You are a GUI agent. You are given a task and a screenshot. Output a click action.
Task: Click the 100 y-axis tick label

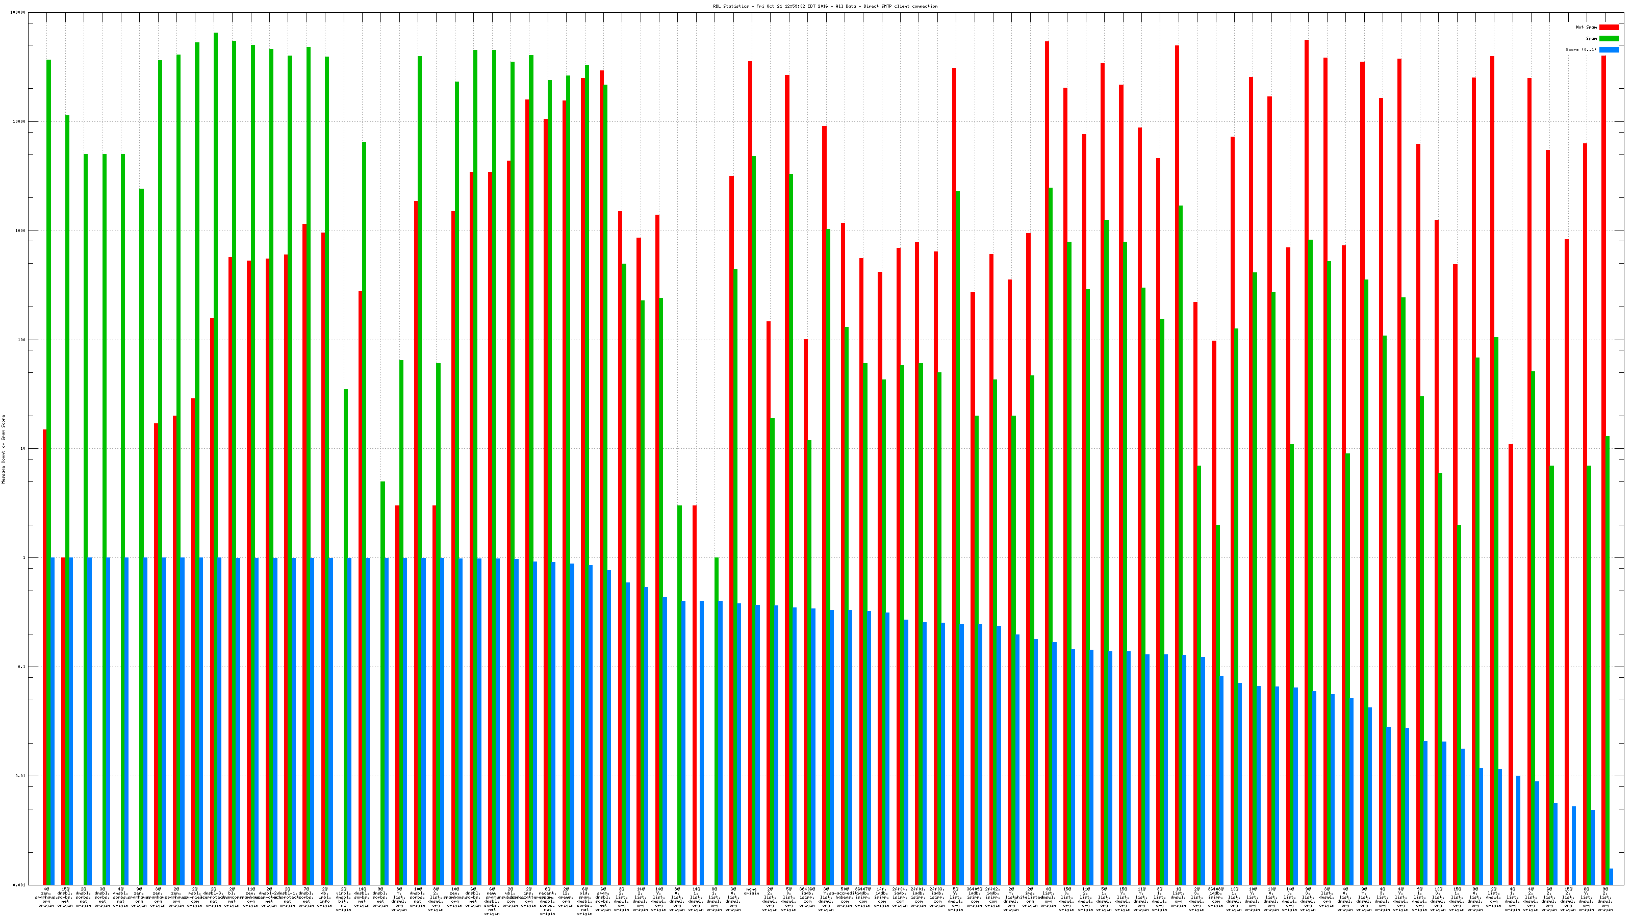click(x=22, y=340)
